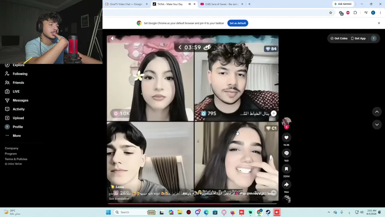Open Opera browser from the taskbar
Image resolution: width=385 pixels, height=217 pixels.
pos(224,212)
